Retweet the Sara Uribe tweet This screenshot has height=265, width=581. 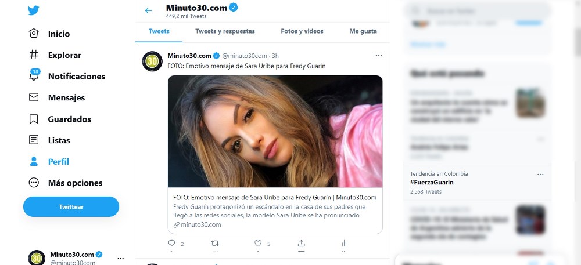(x=214, y=244)
